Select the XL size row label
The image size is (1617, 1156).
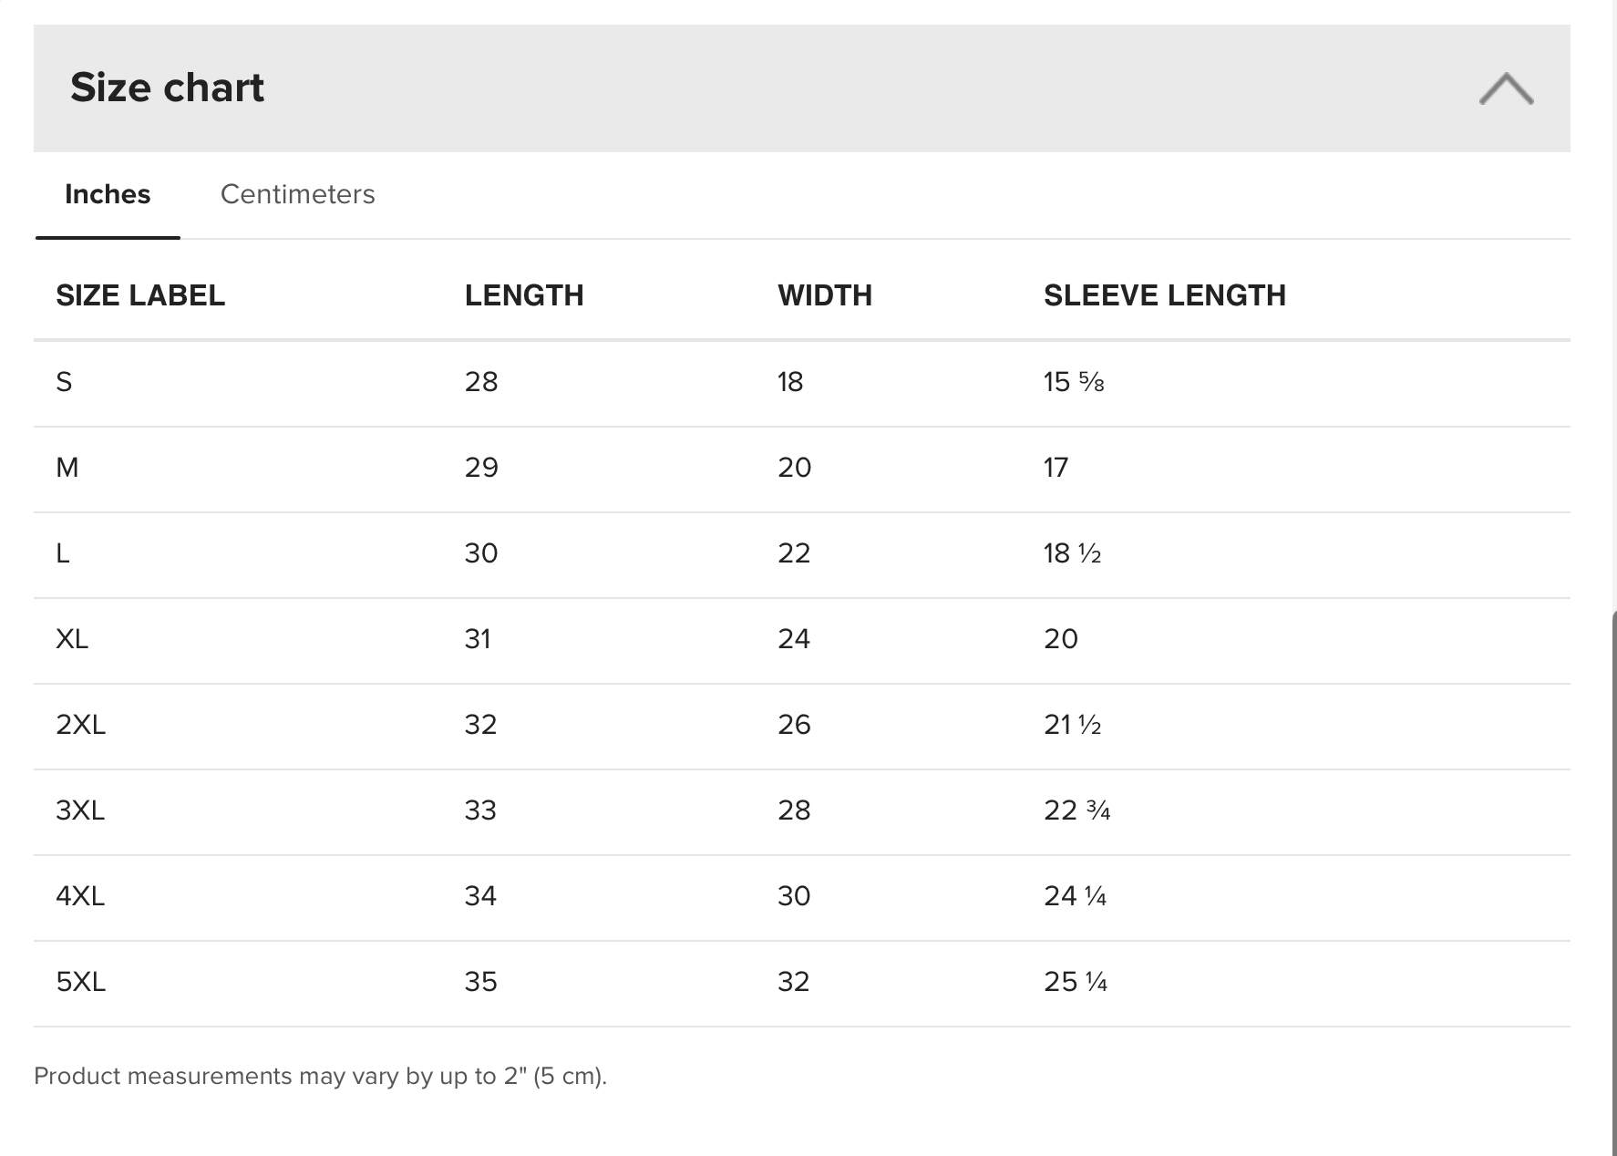[72, 639]
